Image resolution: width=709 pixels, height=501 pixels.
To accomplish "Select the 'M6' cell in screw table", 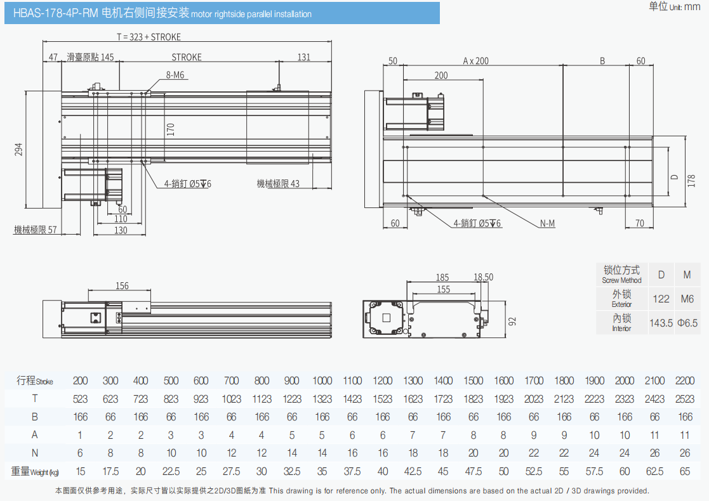I will tap(687, 299).
